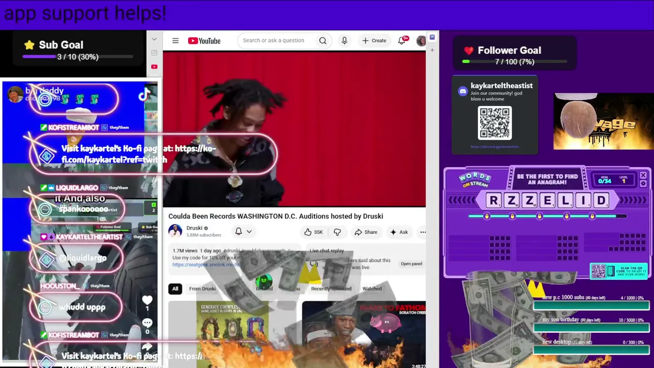654x368 pixels.
Task: Click the Follower Goal progress bar
Action: [515, 62]
